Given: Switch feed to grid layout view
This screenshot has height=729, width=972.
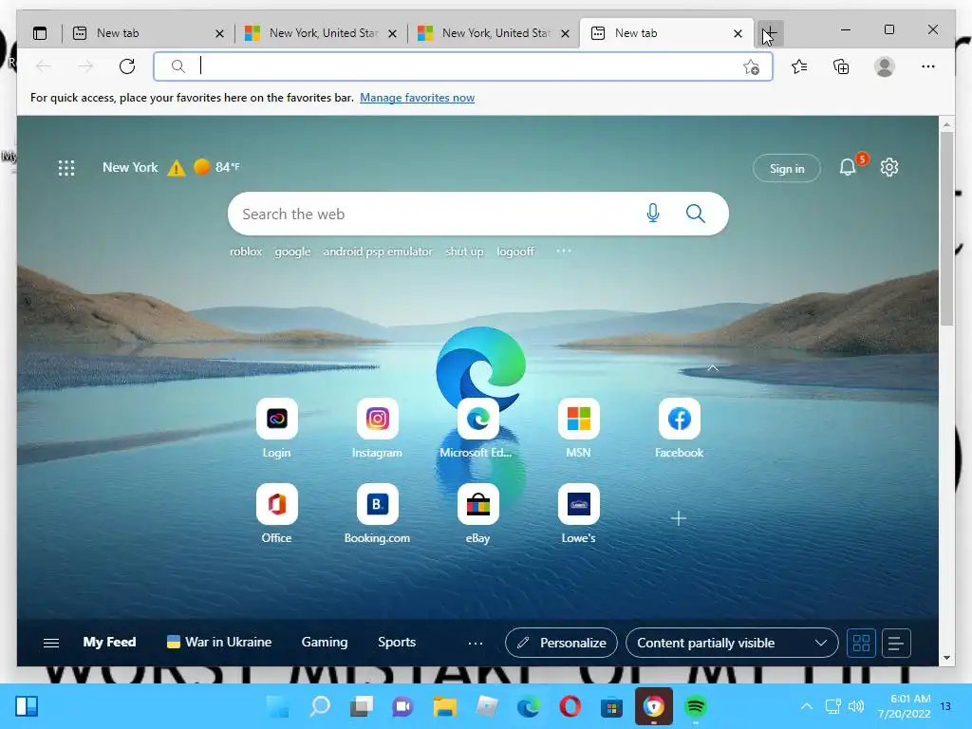Looking at the screenshot, I should [x=861, y=643].
